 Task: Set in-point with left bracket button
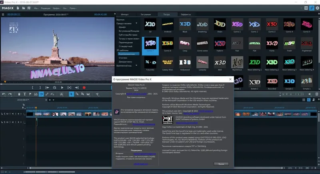pos(32,88)
